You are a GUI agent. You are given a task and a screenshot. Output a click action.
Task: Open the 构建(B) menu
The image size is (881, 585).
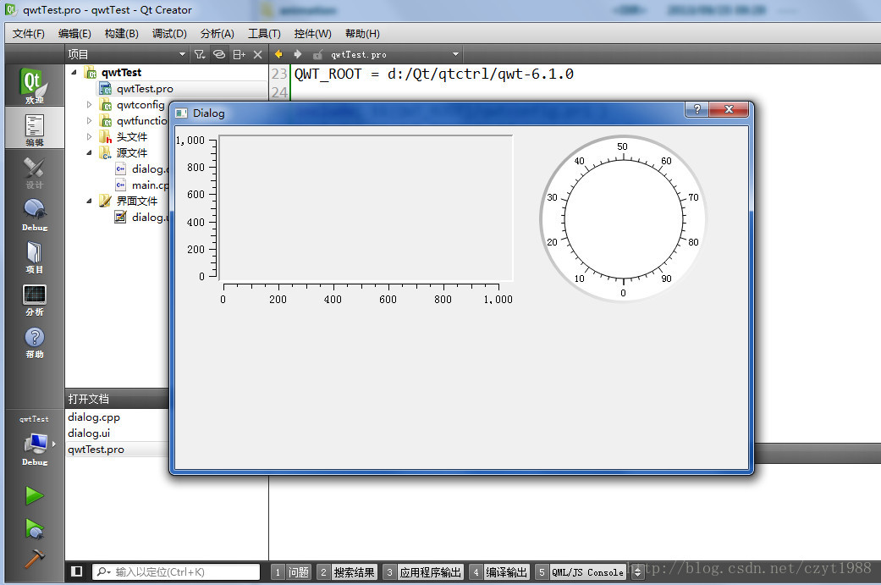[121, 34]
